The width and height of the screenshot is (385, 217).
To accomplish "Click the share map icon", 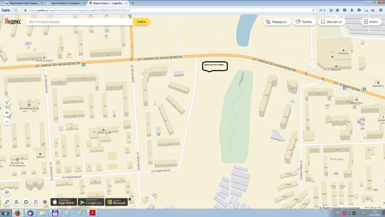I will pyautogui.click(x=36, y=202).
